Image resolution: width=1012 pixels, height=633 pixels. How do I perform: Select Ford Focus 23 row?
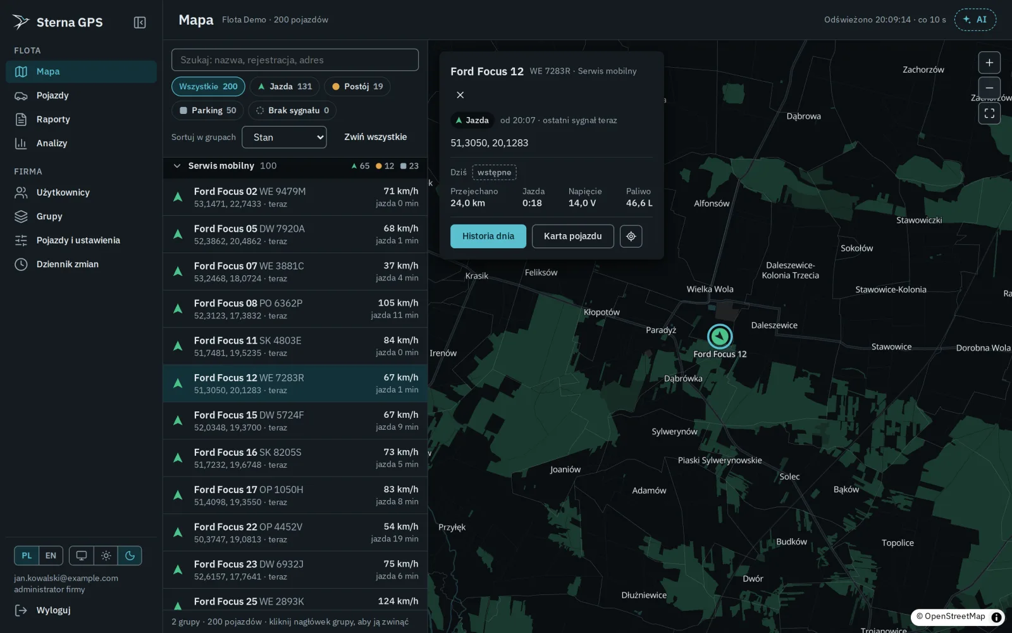click(295, 570)
